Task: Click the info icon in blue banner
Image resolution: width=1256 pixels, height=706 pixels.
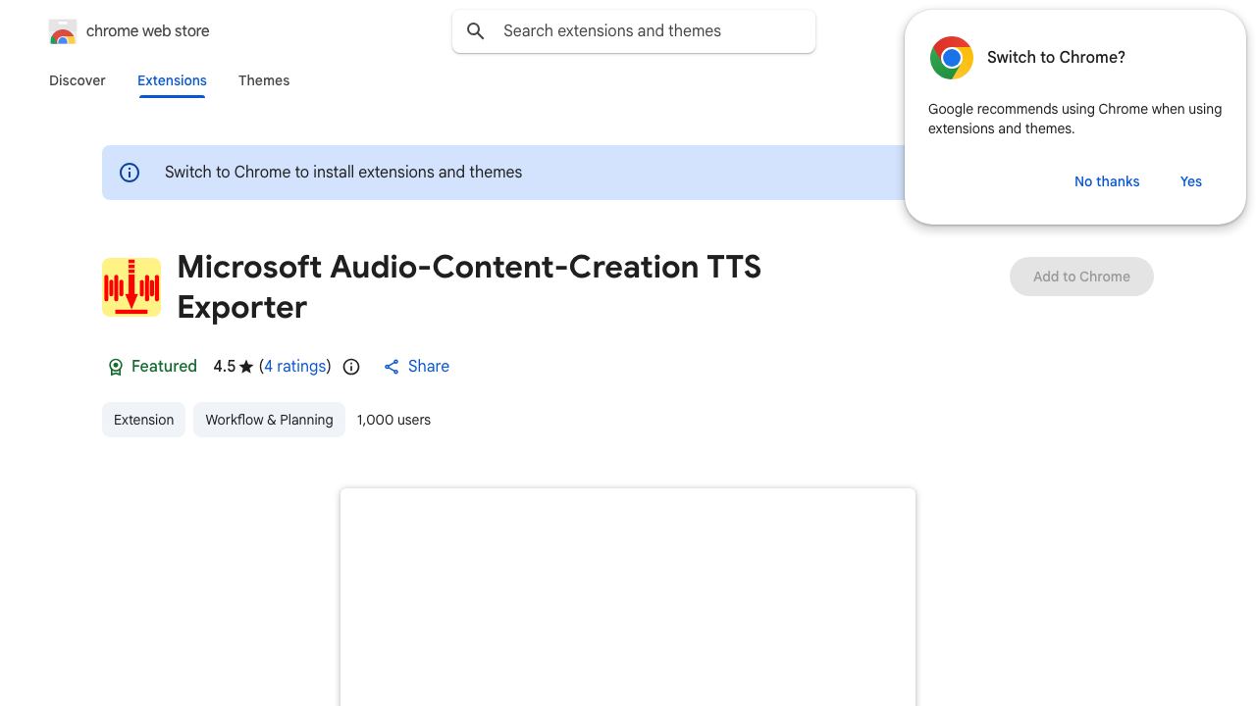Action: 130,173
